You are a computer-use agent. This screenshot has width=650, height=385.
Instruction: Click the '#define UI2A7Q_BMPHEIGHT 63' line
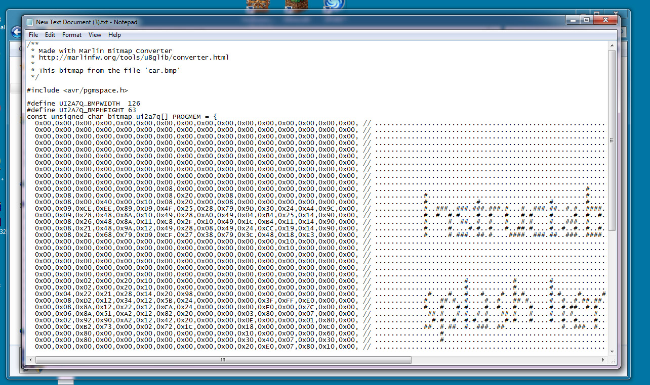pos(82,110)
